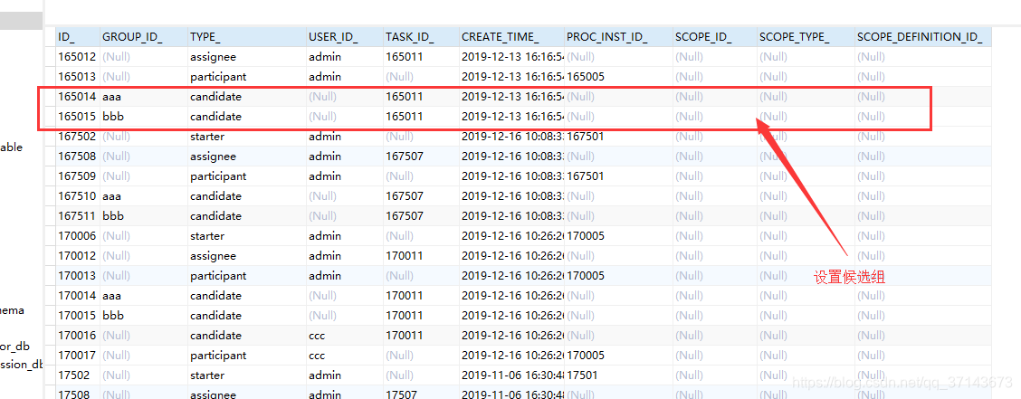Select the ID cell 170017
This screenshot has width=1021, height=399.
78,356
